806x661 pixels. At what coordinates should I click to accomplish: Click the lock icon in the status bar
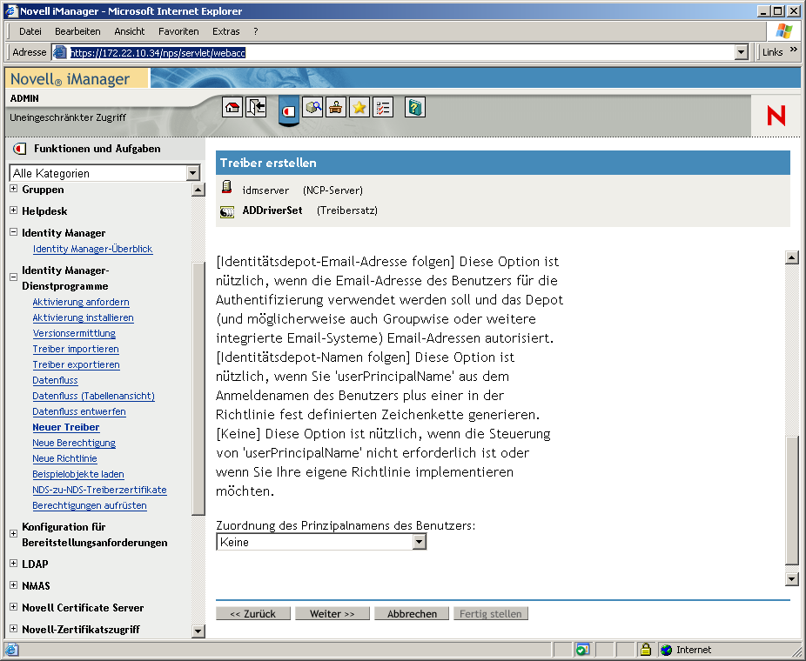pyautogui.click(x=646, y=650)
